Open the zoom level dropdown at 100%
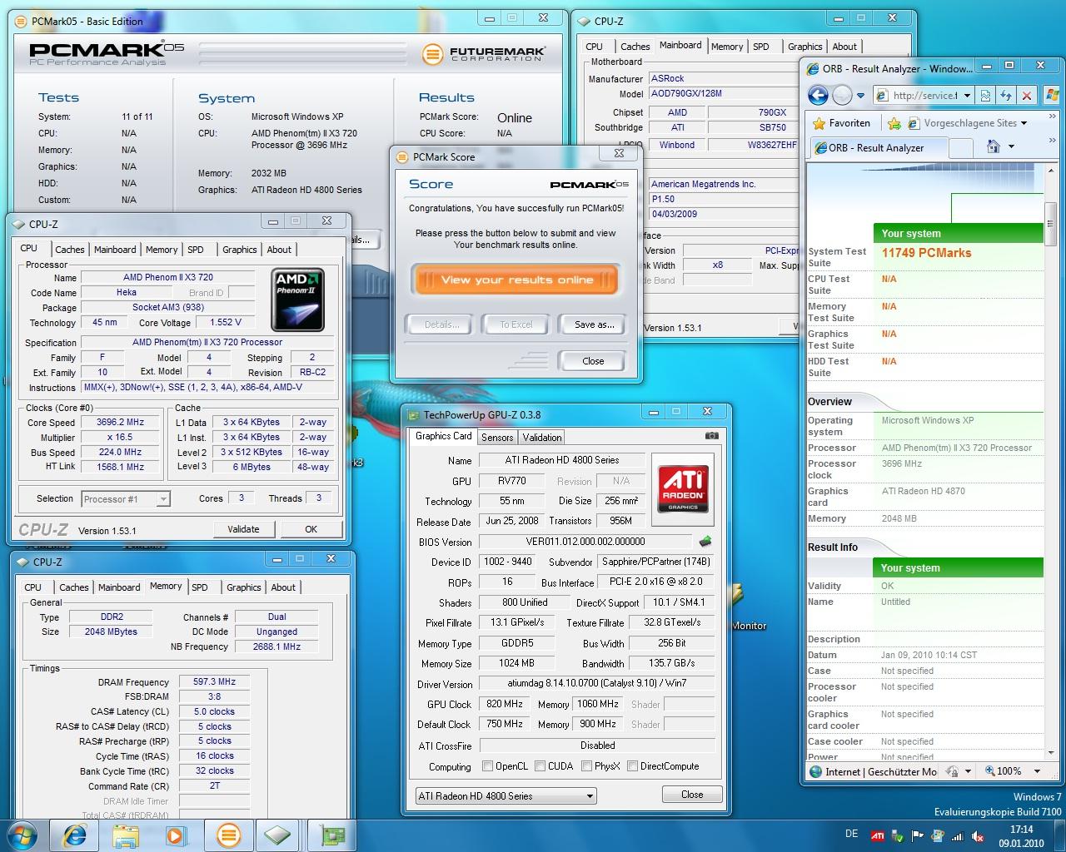 [x=1037, y=771]
